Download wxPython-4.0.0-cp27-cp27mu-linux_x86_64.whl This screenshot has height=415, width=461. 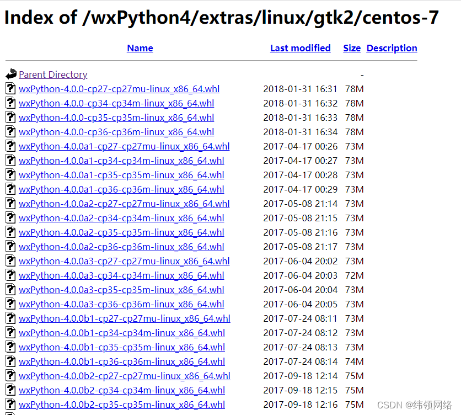pos(119,89)
